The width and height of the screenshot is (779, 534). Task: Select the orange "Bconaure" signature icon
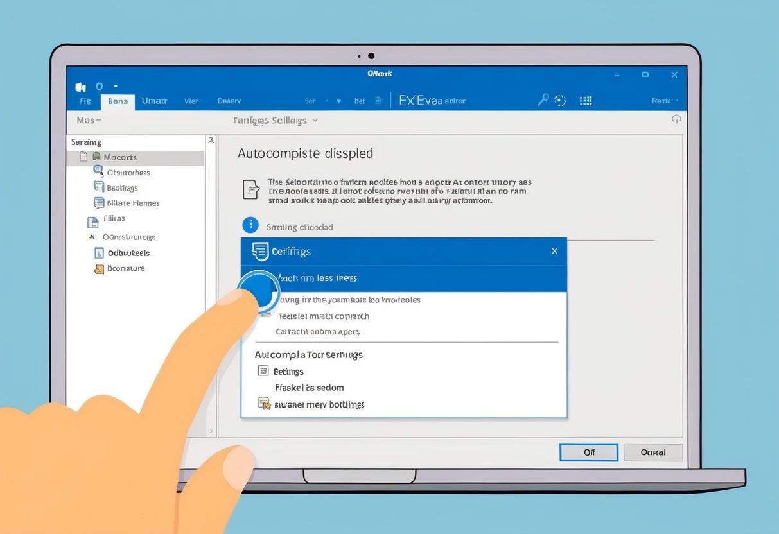pos(99,268)
